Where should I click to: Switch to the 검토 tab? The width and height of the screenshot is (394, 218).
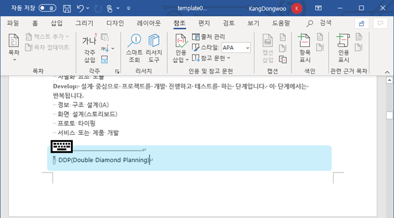tap(229, 23)
